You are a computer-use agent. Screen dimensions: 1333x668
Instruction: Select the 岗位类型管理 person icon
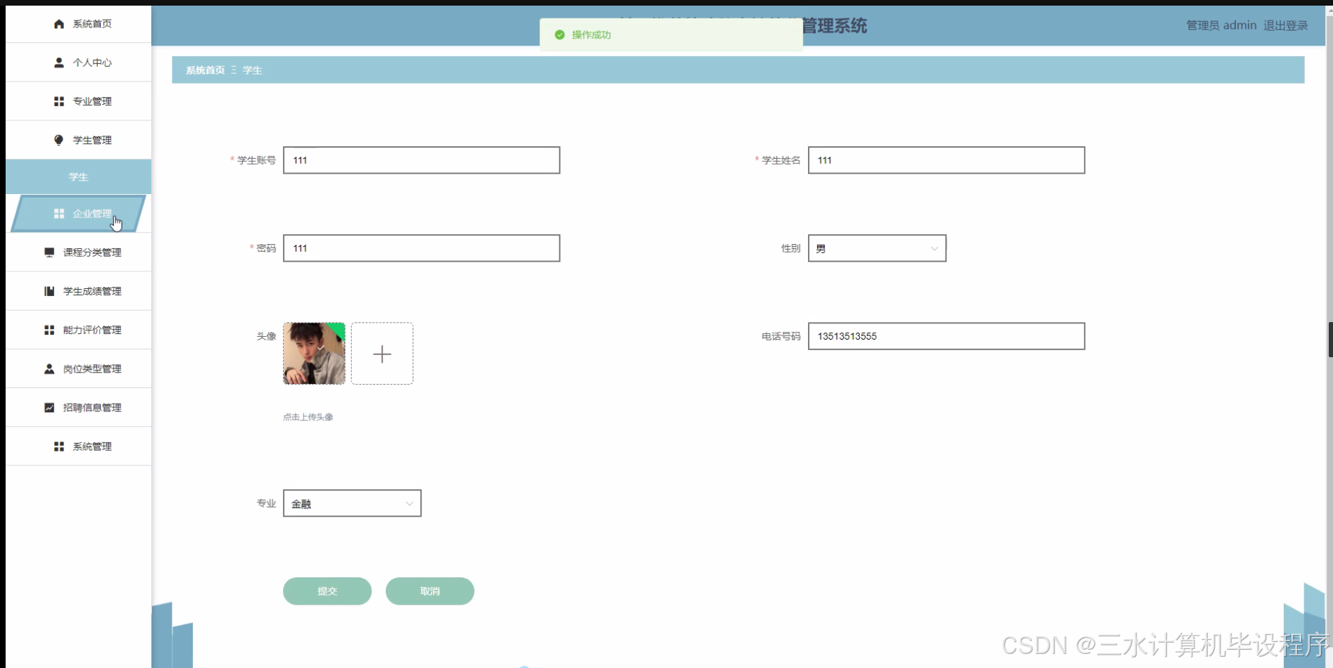(x=49, y=368)
